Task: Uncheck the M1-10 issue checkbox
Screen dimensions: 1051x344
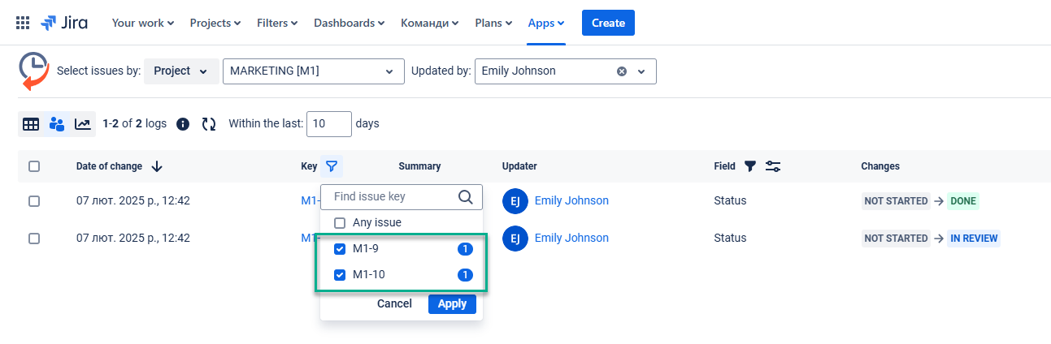Action: [x=341, y=275]
